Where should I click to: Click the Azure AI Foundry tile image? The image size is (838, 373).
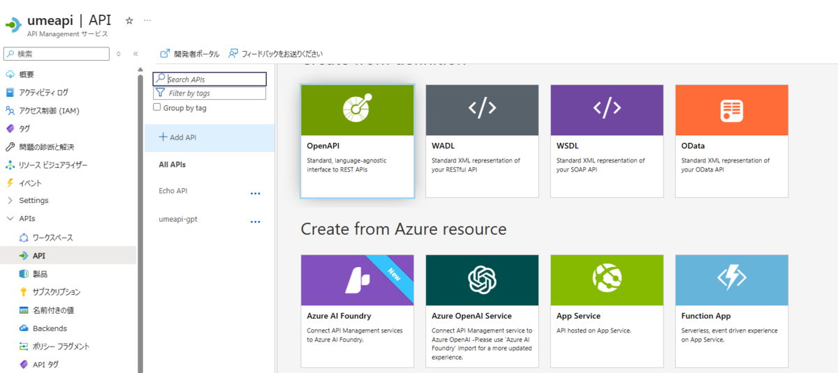pos(357,280)
